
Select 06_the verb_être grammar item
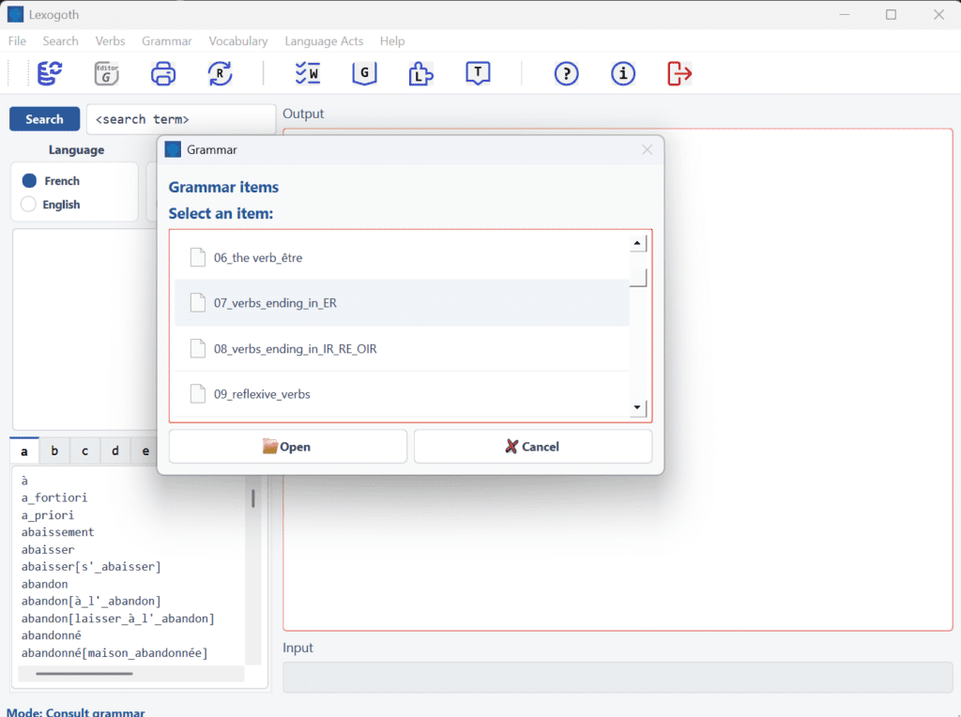click(x=402, y=257)
